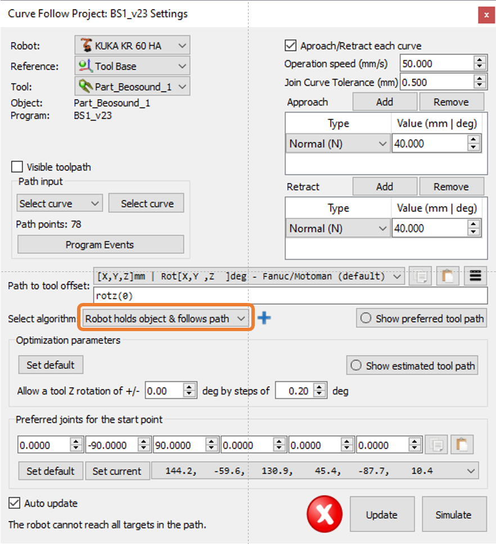496x544 pixels.
Task: Toggle Aproach/Retract each curve checkbox
Action: pyautogui.click(x=290, y=46)
